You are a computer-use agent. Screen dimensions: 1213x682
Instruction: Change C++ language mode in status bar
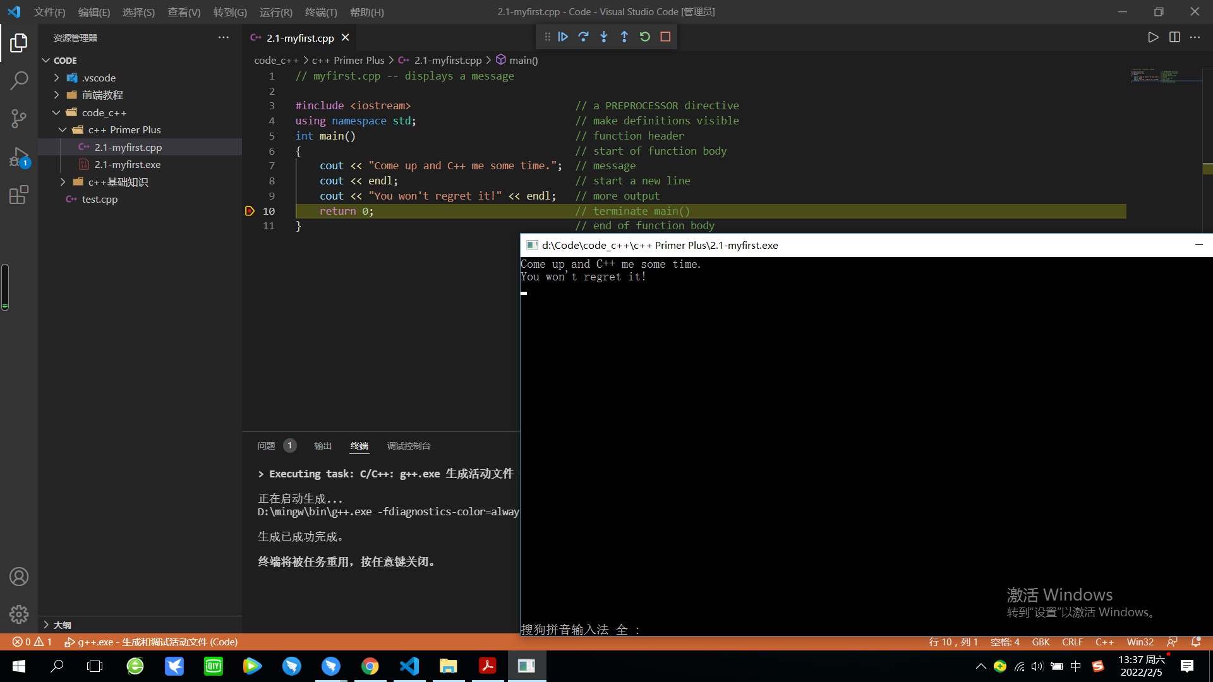[x=1104, y=642]
